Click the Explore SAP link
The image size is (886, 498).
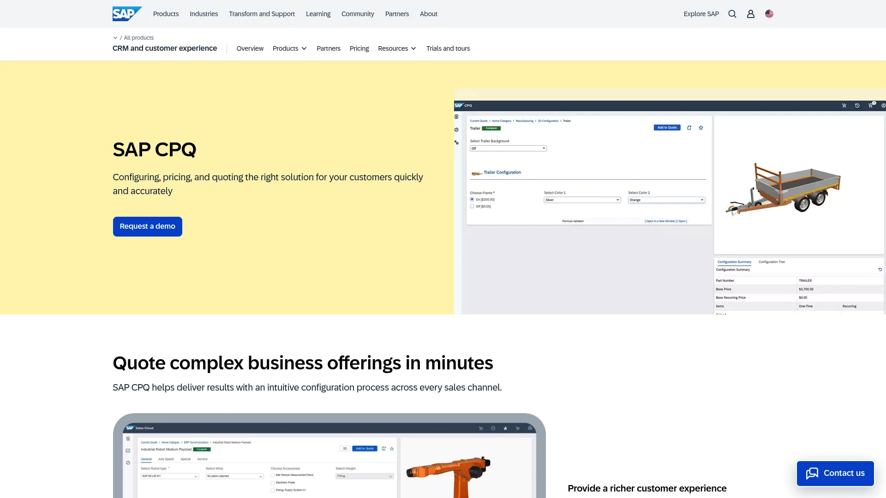coord(701,14)
